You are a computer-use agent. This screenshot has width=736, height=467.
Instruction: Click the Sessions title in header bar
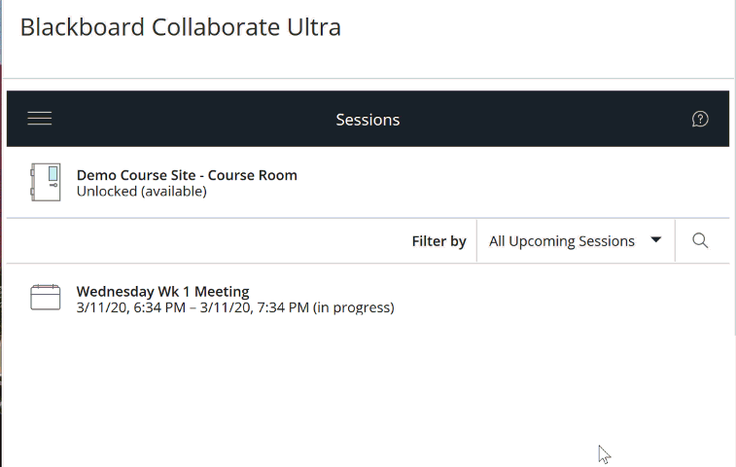[368, 120]
